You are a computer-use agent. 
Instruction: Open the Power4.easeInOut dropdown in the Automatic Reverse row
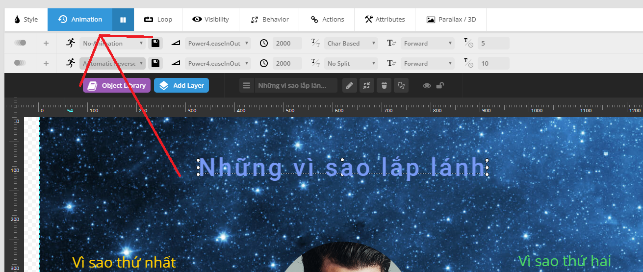pos(218,63)
